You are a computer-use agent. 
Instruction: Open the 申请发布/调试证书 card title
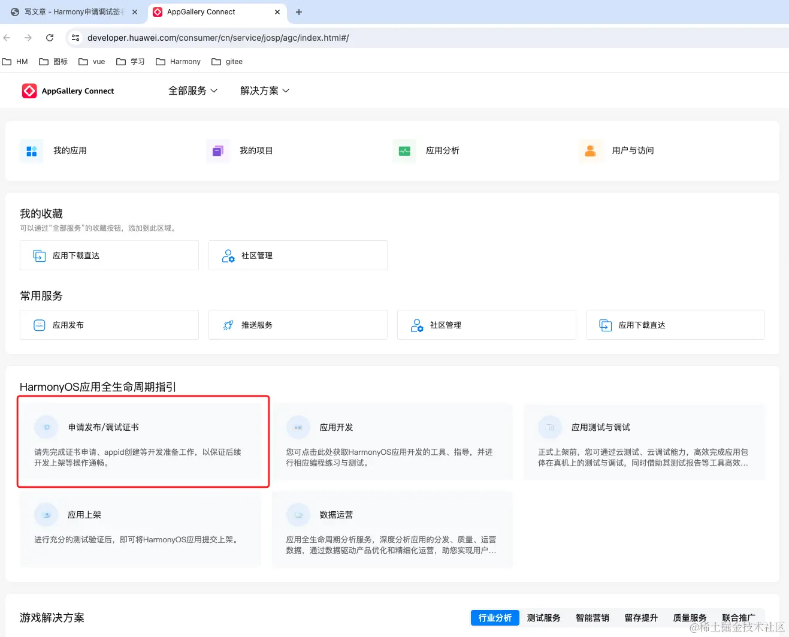[104, 427]
